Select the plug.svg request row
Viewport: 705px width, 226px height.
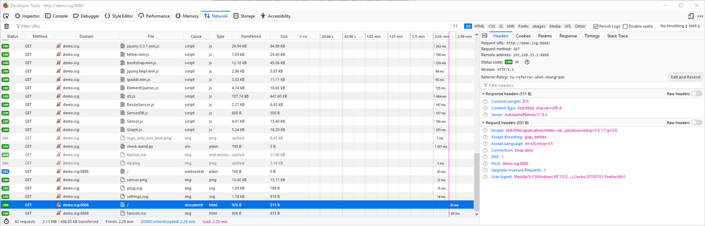[237, 189]
